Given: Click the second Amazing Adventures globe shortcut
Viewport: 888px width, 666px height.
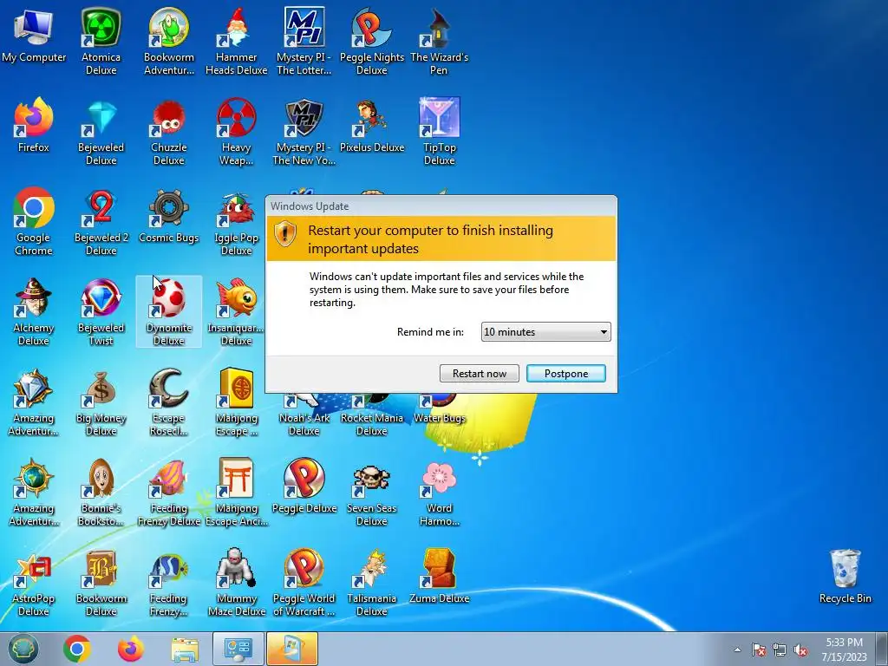Looking at the screenshot, I should (x=34, y=493).
